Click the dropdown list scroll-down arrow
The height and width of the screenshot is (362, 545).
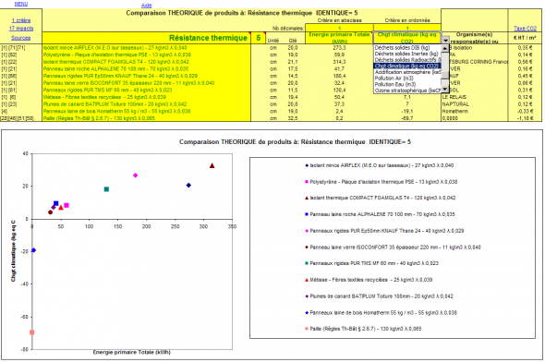tap(445, 90)
